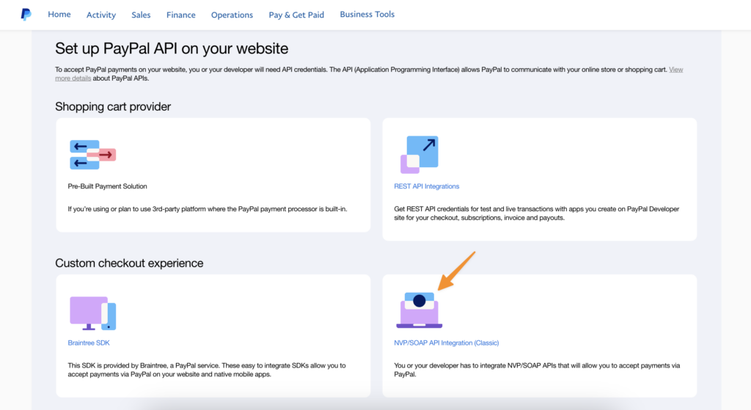Screen dimensions: 751x410
Task: Open Pay & Get Paid menu
Action: click(296, 15)
